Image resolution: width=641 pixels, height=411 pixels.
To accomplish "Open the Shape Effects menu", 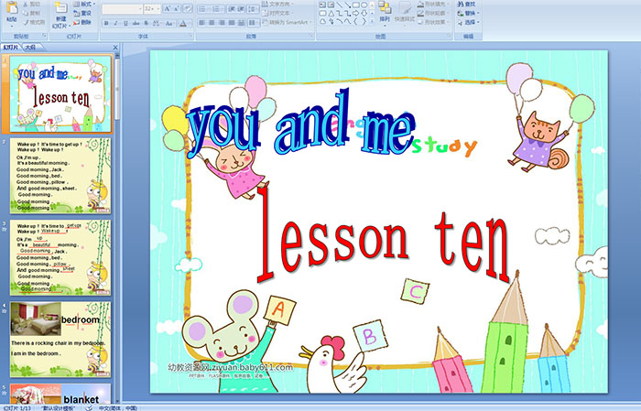I will click(x=433, y=22).
